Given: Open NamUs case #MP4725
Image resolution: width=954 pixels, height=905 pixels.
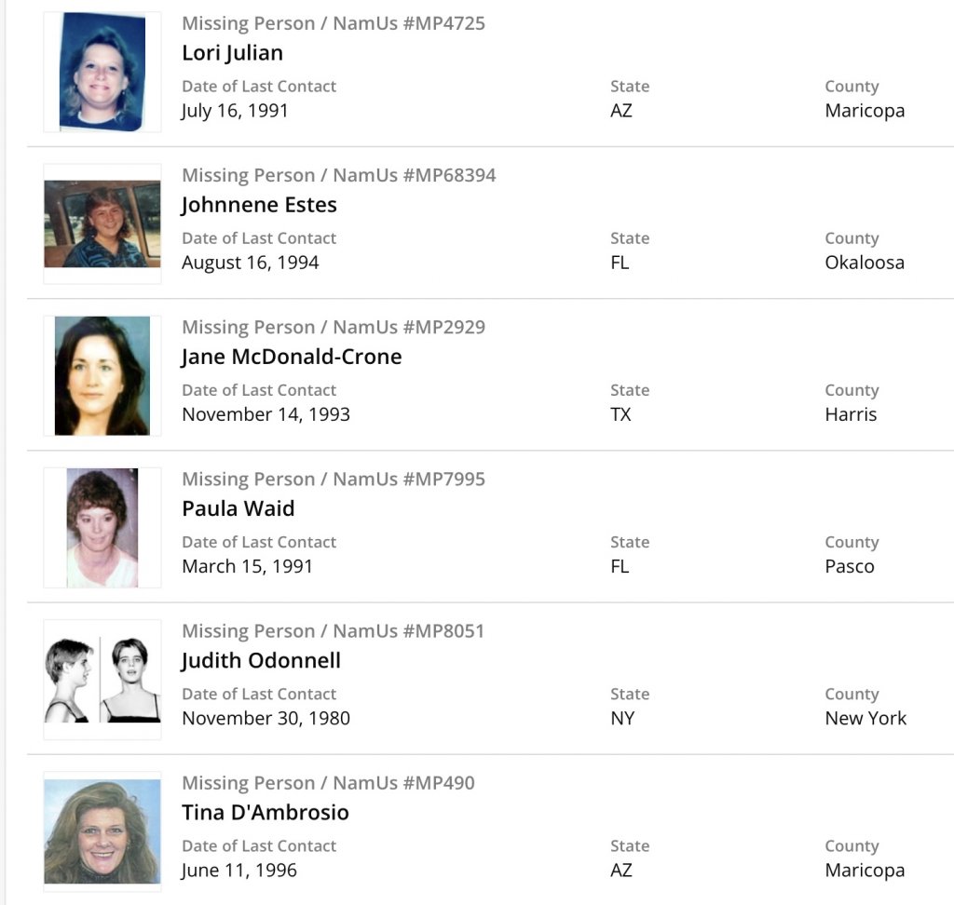Looking at the screenshot, I should click(334, 23).
